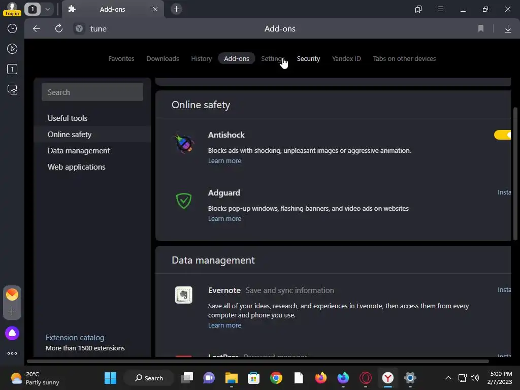520x390 pixels.
Task: Select Web applications category
Action: [x=92, y=167]
